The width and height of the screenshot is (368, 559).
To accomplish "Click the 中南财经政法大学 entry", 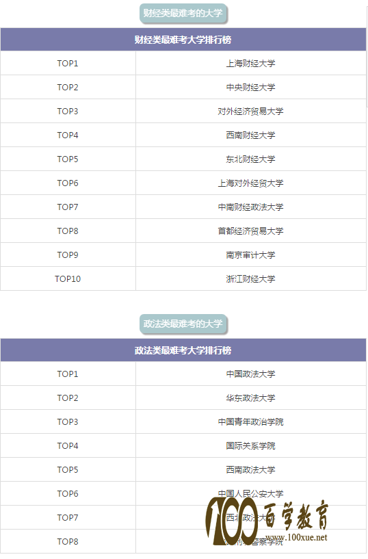I will pyautogui.click(x=251, y=207).
